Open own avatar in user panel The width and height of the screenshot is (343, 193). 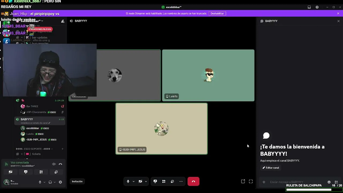coord(6,182)
